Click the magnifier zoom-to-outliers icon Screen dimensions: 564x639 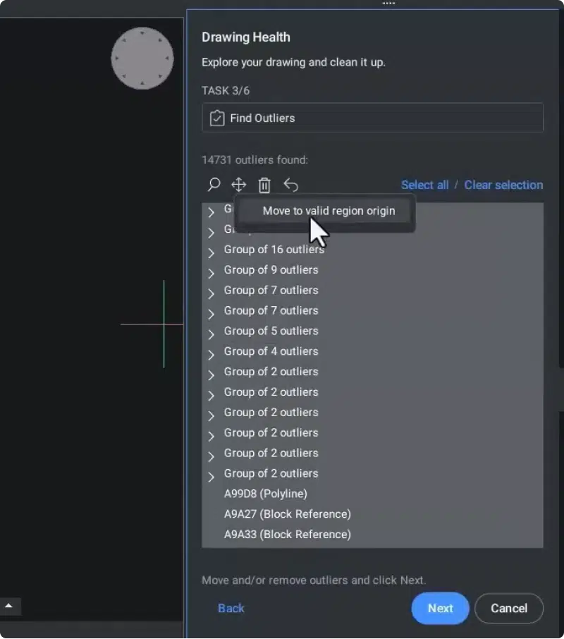point(214,185)
